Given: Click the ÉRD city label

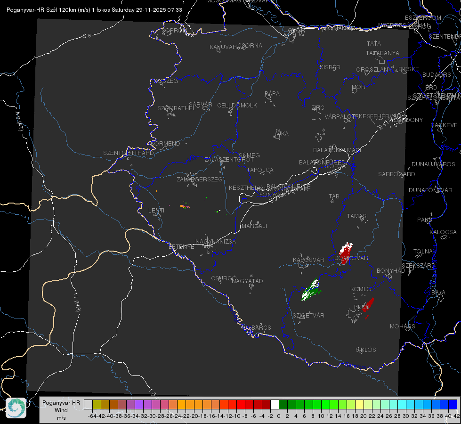Looking at the screenshot, I should 431,87.
